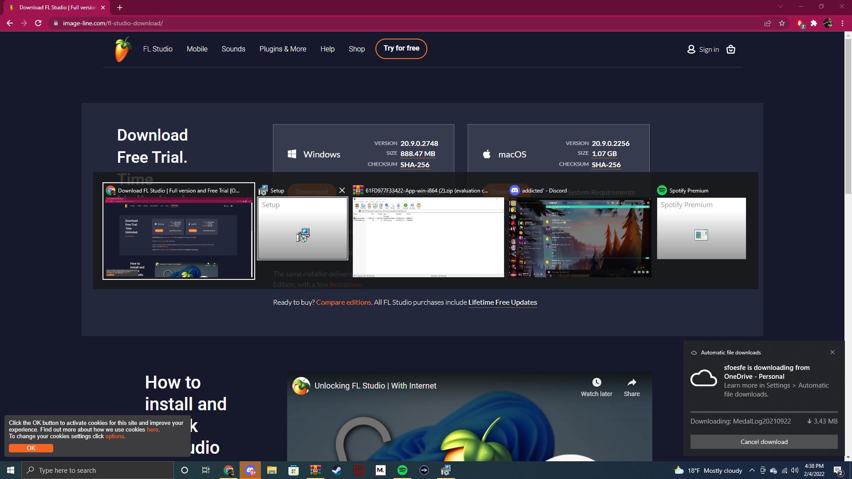Click Cancel download button
The height and width of the screenshot is (479, 852).
[764, 442]
